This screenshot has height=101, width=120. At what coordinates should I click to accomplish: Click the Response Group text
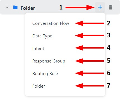(49, 61)
